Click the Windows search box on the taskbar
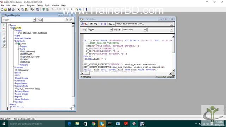The height and width of the screenshot is (127, 226). tap(36, 124)
